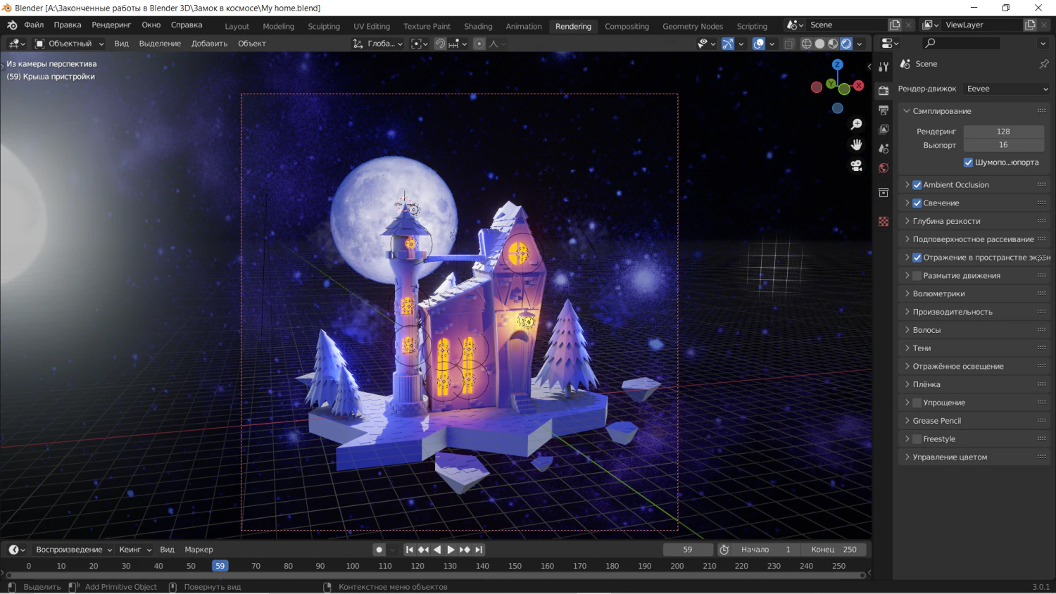Switch to wireframe viewport shading
Image resolution: width=1056 pixels, height=594 pixels.
[807, 44]
